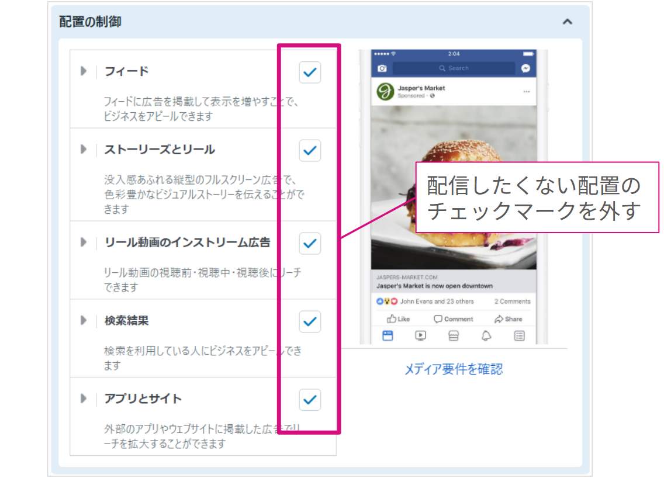Toggle the 検索結果 placement checkbox
This screenshot has height=478, width=664.
[310, 321]
